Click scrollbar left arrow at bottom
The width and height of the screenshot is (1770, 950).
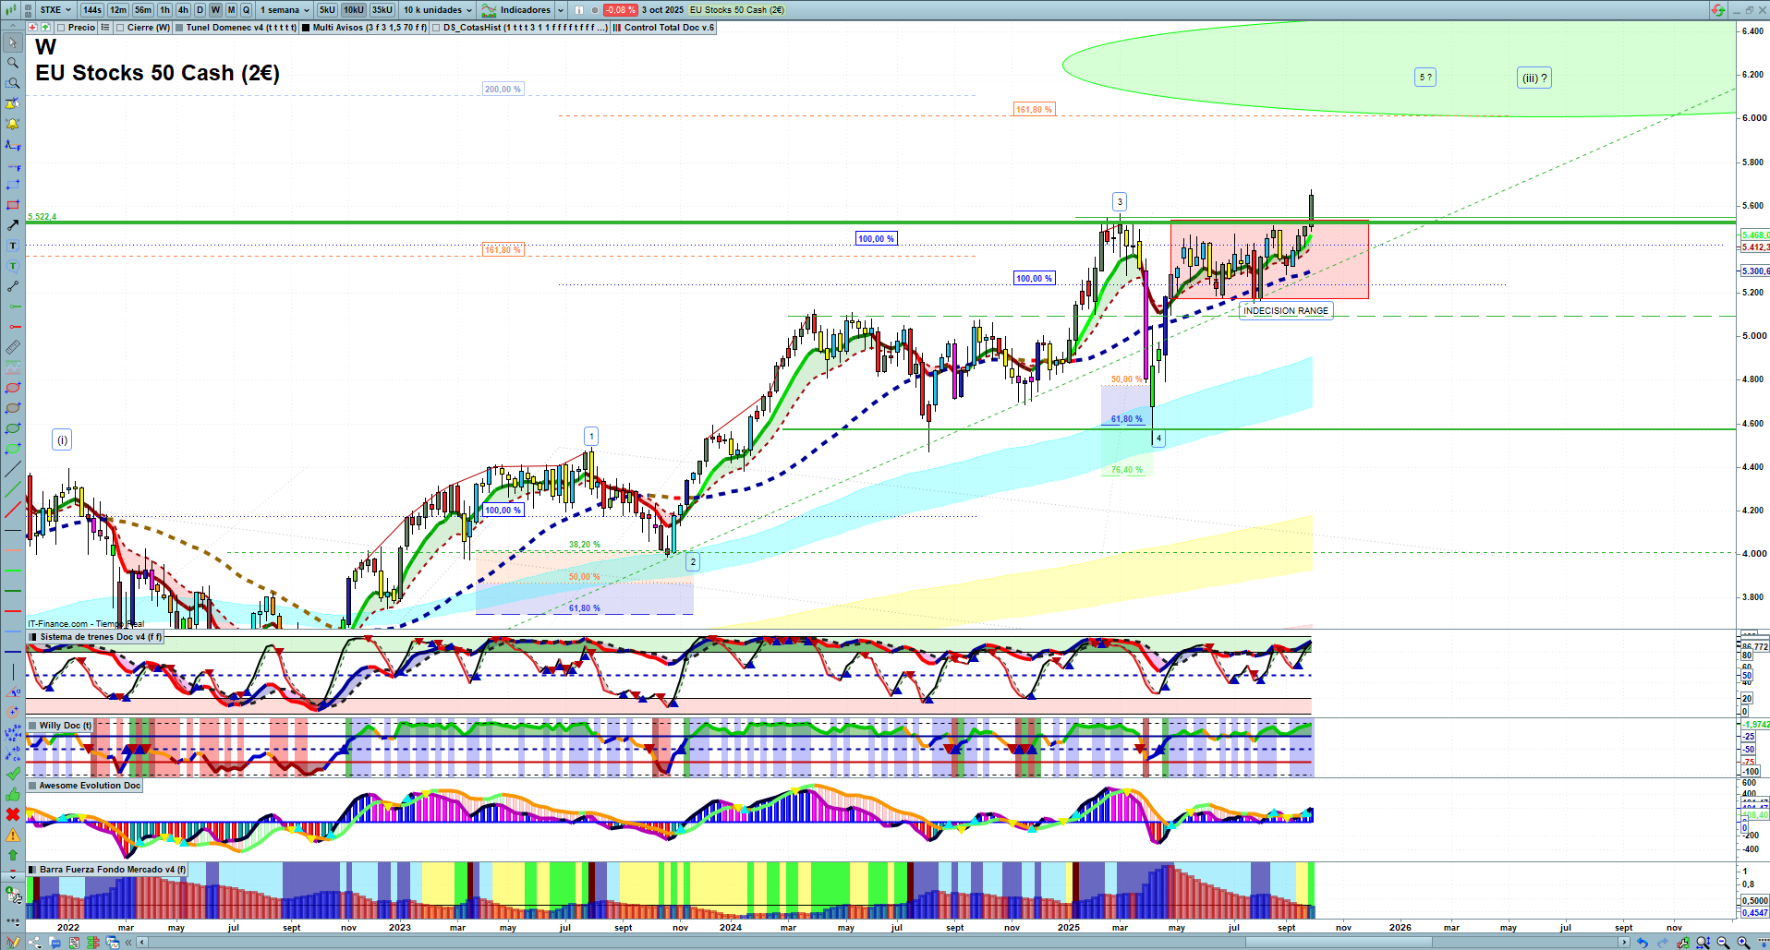(141, 943)
